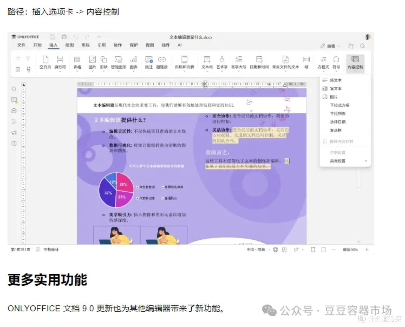Select 复选框 checkbox control
The width and height of the screenshot is (405, 327).
pos(345,130)
